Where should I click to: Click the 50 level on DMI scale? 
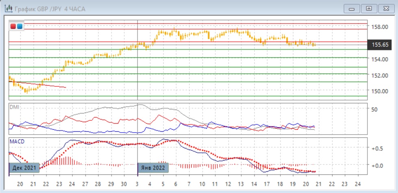click(x=374, y=109)
